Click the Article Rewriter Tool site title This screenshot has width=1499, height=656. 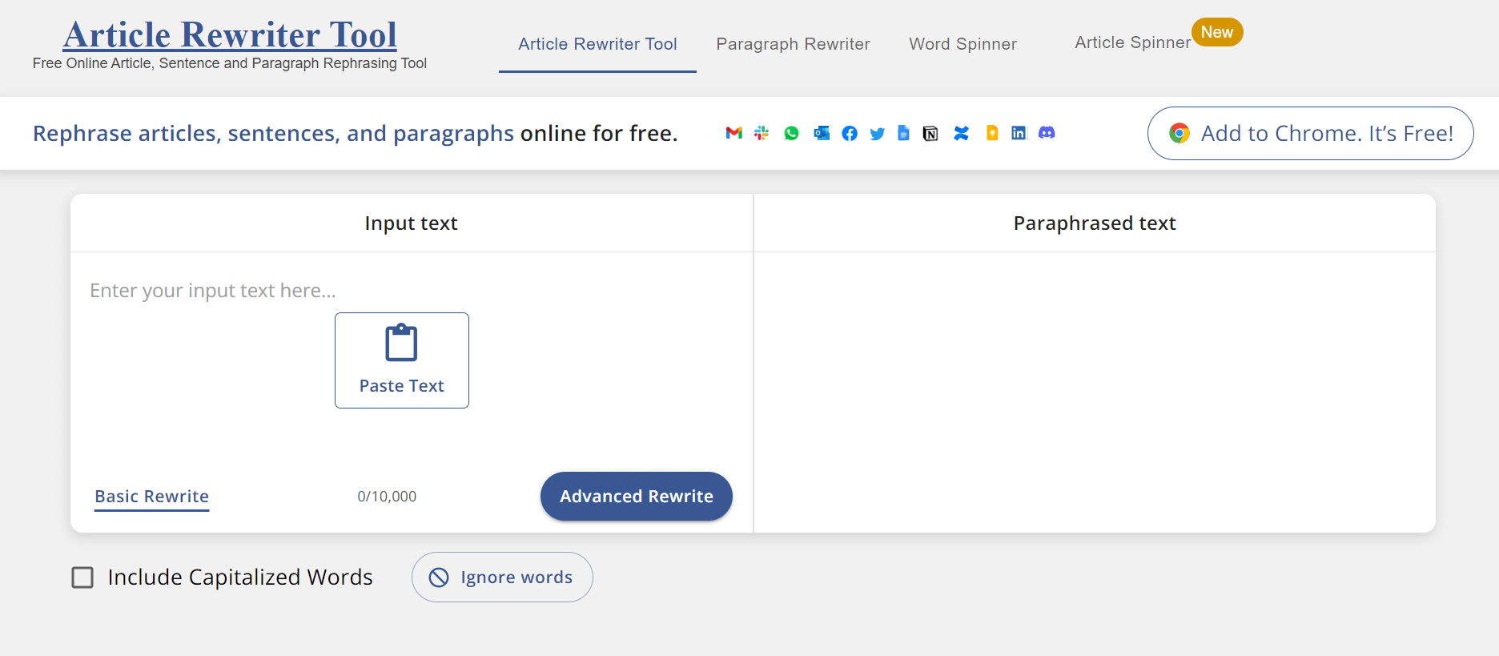pos(230,34)
